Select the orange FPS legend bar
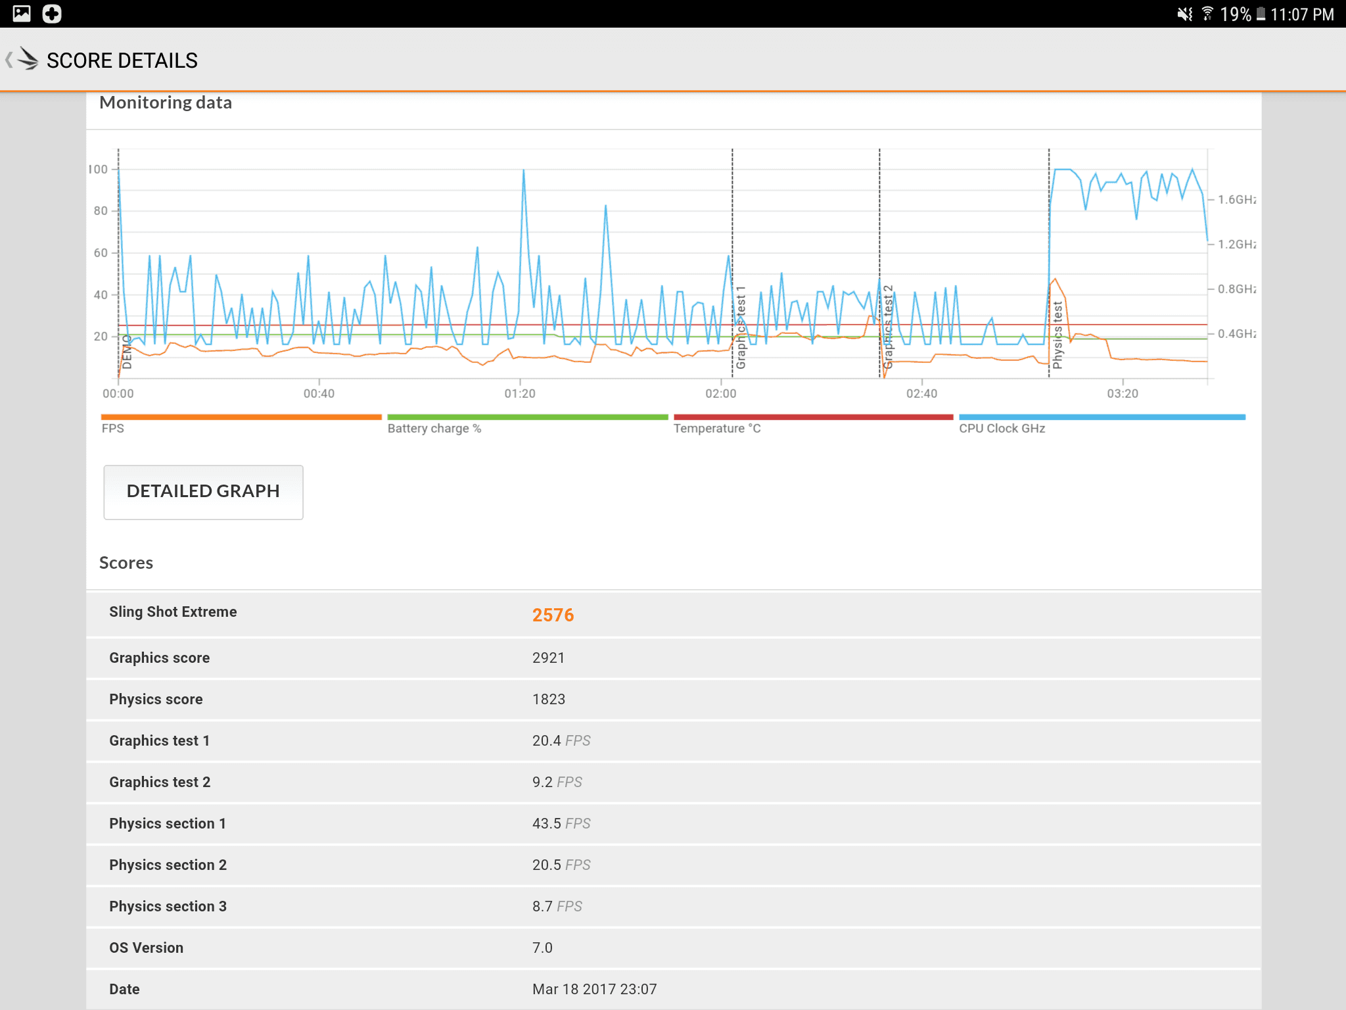1346x1010 pixels. click(241, 417)
